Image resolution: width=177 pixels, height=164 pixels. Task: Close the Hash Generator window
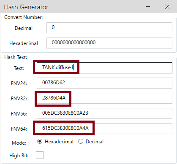tap(167, 7)
